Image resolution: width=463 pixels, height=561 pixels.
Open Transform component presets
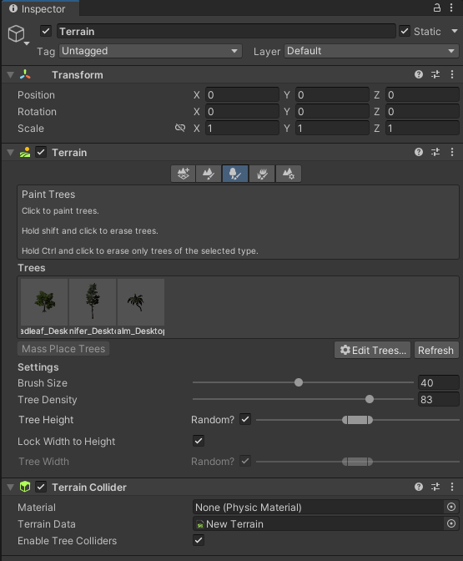(x=435, y=74)
